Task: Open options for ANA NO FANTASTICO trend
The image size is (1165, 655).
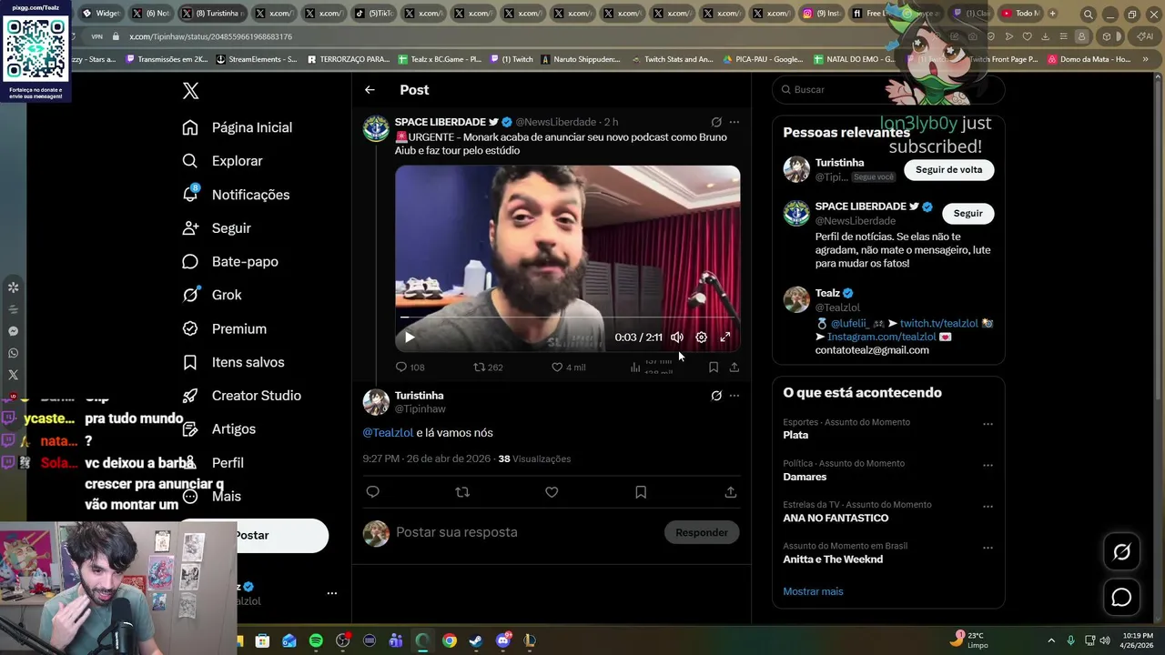Action: tap(988, 507)
